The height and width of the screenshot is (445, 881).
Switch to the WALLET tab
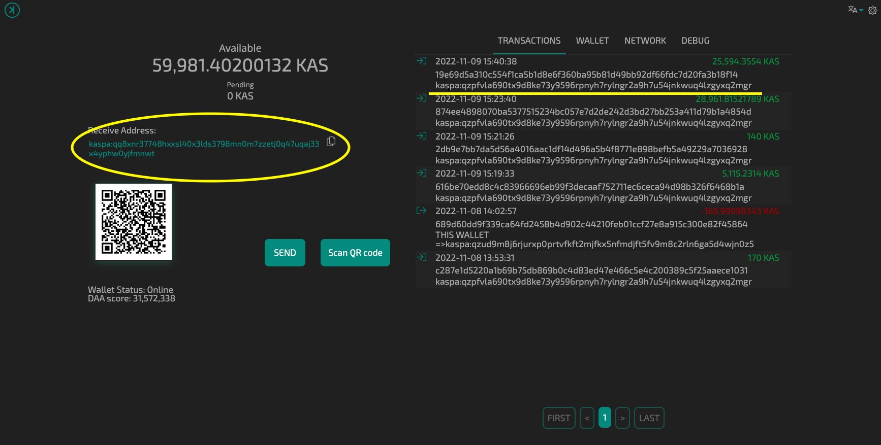pyautogui.click(x=592, y=41)
